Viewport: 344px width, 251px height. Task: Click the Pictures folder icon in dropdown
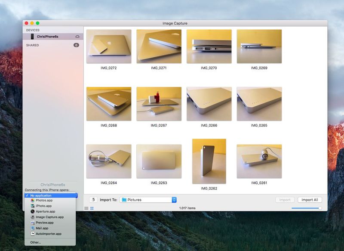tap(124, 200)
